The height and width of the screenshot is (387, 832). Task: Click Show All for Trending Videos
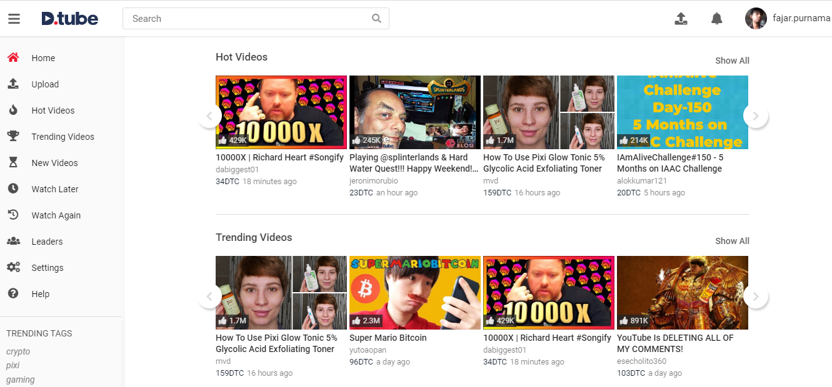click(732, 241)
